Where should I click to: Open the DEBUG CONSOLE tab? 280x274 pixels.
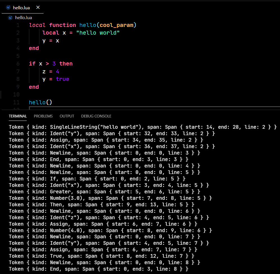[x=96, y=116]
